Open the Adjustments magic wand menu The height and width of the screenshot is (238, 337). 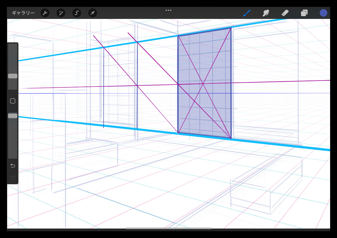pyautogui.click(x=61, y=13)
